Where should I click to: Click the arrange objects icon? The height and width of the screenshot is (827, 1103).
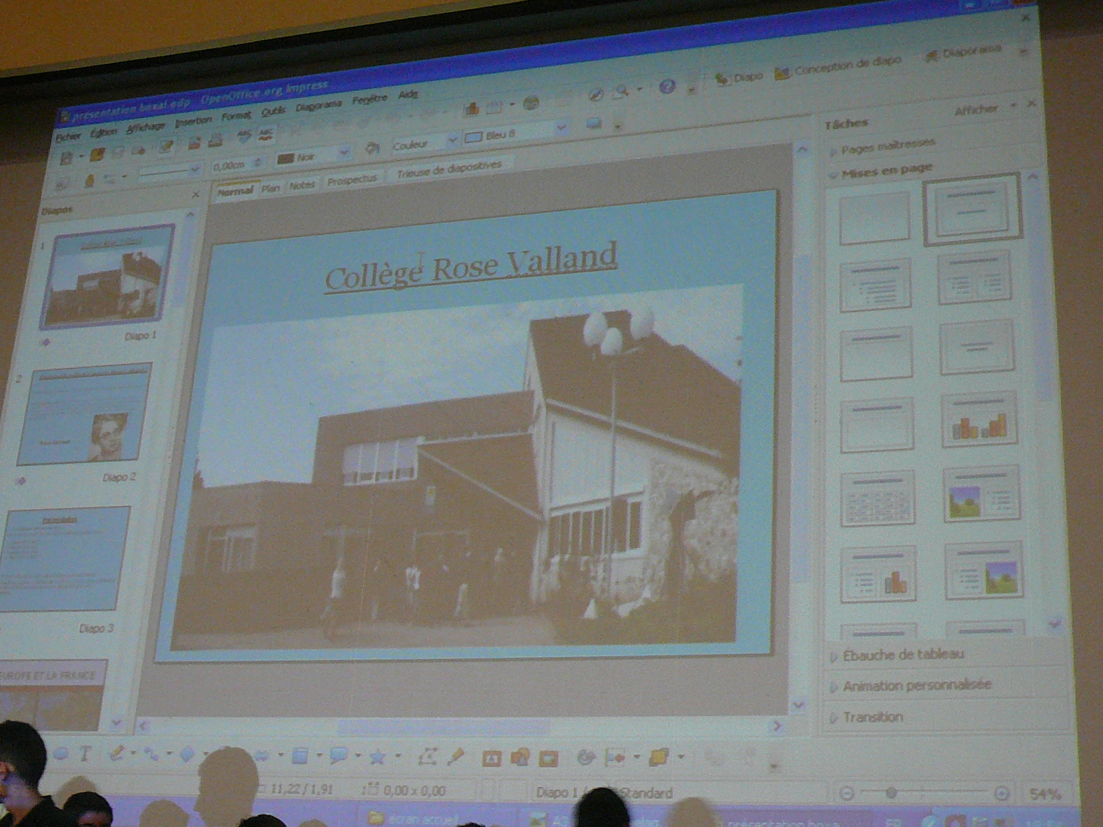coord(659,757)
